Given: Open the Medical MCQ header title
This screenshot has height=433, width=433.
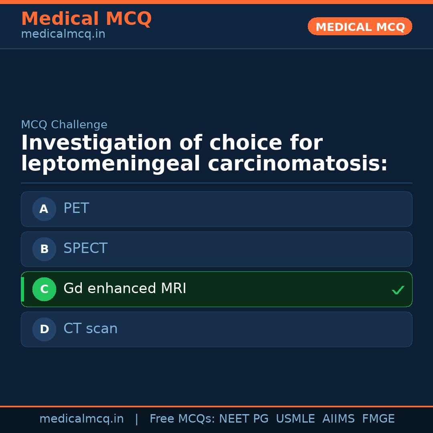Looking at the screenshot, I should [86, 19].
